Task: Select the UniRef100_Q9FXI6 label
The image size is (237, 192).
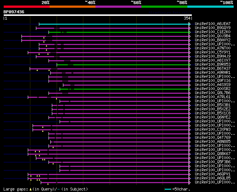Action: pos(213,81)
